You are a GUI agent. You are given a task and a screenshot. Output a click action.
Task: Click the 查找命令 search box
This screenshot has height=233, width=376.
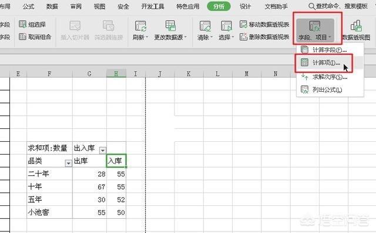338,6
